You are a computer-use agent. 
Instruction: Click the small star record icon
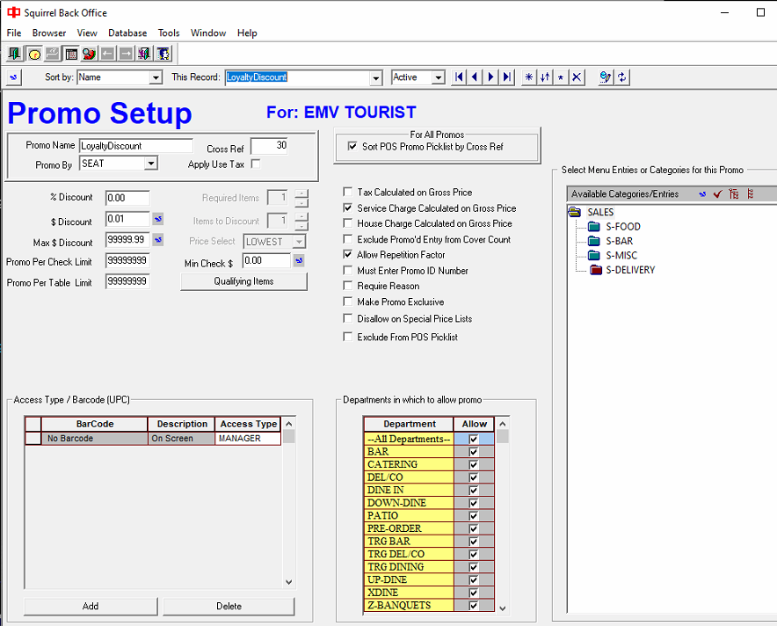[561, 76]
